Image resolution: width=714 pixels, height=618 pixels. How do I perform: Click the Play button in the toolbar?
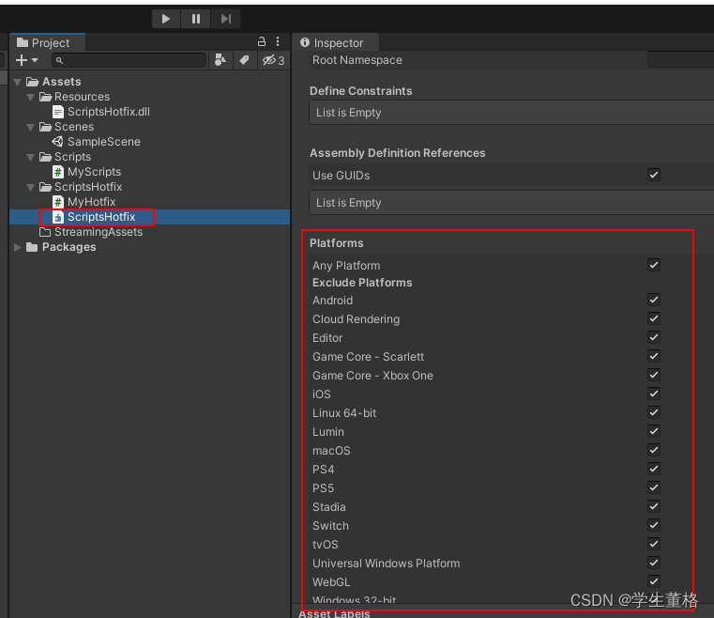click(166, 19)
